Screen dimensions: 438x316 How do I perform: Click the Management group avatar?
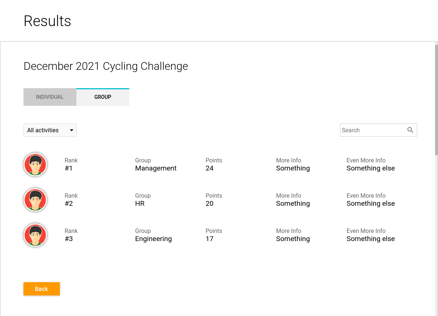click(35, 165)
